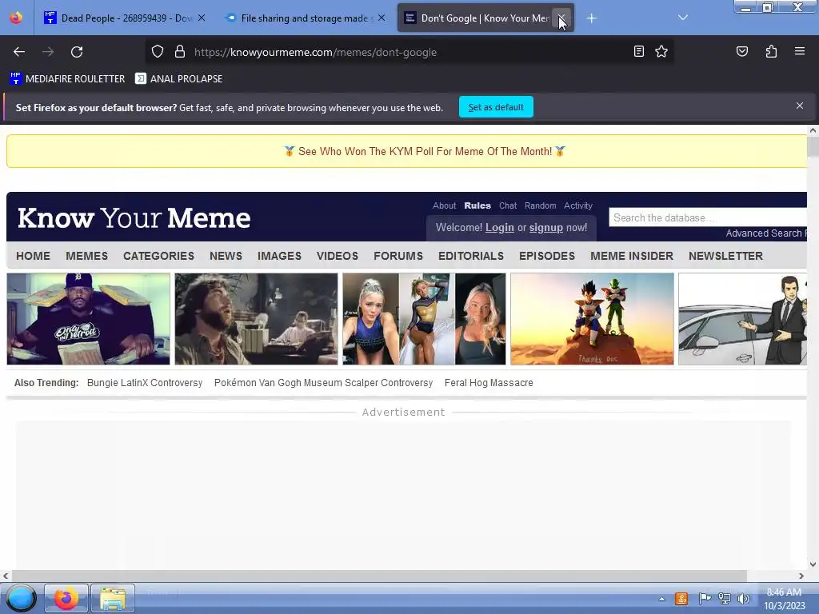Open the EDITORIALS menu item
The width and height of the screenshot is (819, 614).
pos(471,256)
